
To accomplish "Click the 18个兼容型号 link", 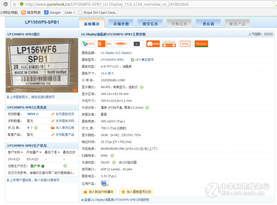I will (144, 60).
